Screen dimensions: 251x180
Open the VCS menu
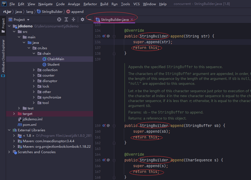[x=136, y=4]
